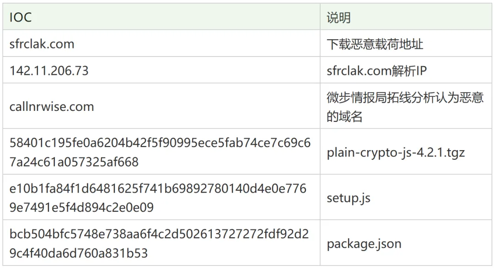The width and height of the screenshot is (494, 271).
Task: Click sfrclak.com in the 解析IP description
Action: 359,71
